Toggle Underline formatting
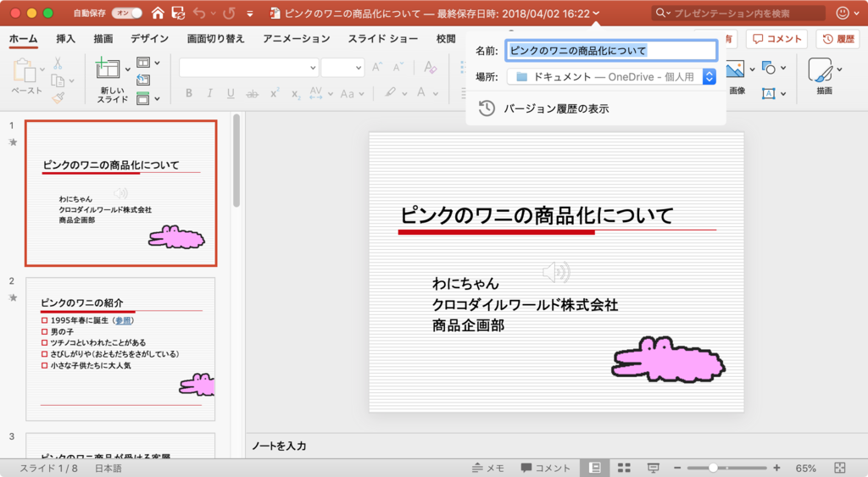Screen dimensions: 868x477 [x=231, y=93]
